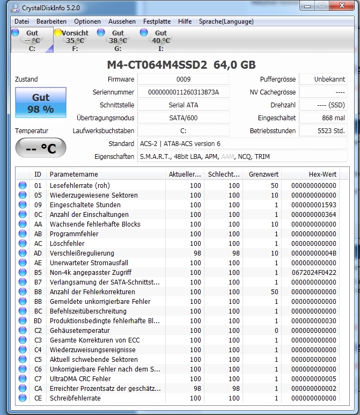This screenshot has height=415, width=360.
Task: Click status icon for Gesamte Korrekturen von ECC
Action: click(23, 340)
